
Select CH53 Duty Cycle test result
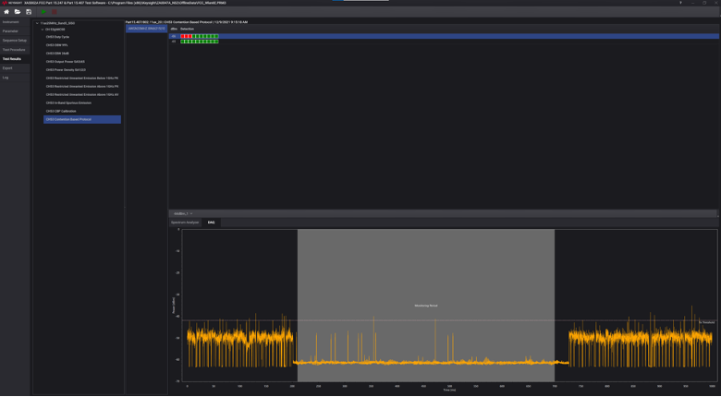tap(57, 37)
